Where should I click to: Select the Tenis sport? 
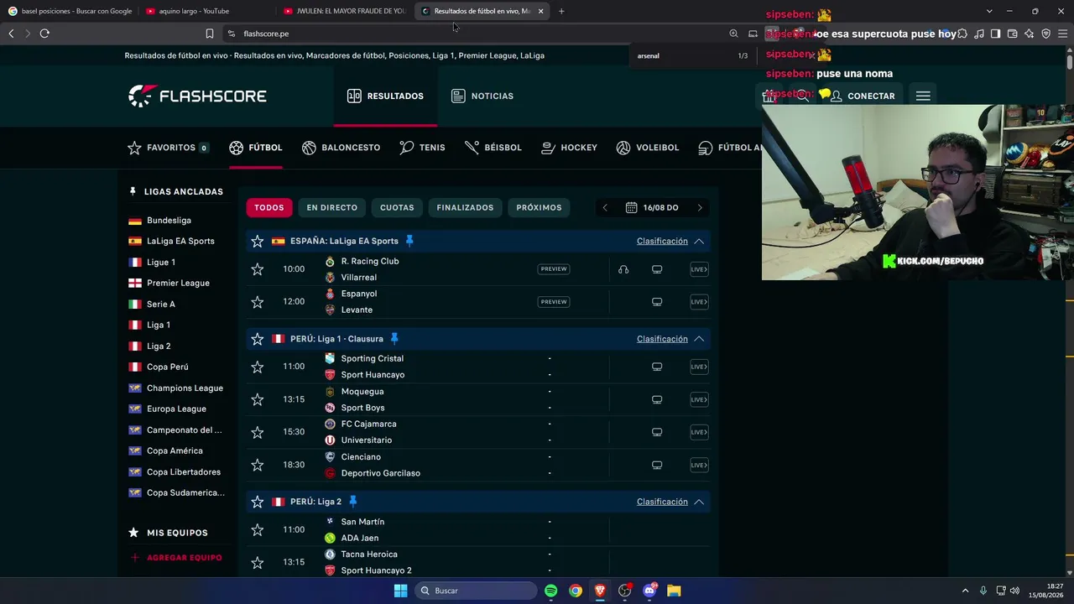tap(422, 148)
